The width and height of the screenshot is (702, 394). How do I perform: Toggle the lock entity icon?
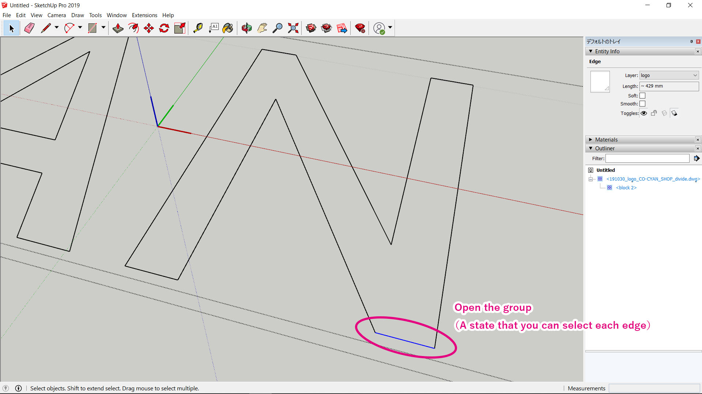[x=654, y=113]
